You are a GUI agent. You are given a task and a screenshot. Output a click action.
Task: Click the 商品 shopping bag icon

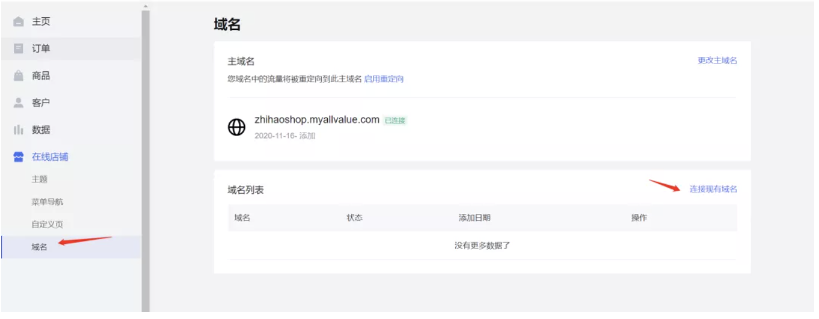(19, 76)
